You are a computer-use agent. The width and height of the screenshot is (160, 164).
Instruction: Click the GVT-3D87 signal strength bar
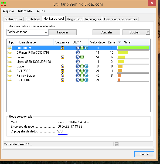click(133, 80)
